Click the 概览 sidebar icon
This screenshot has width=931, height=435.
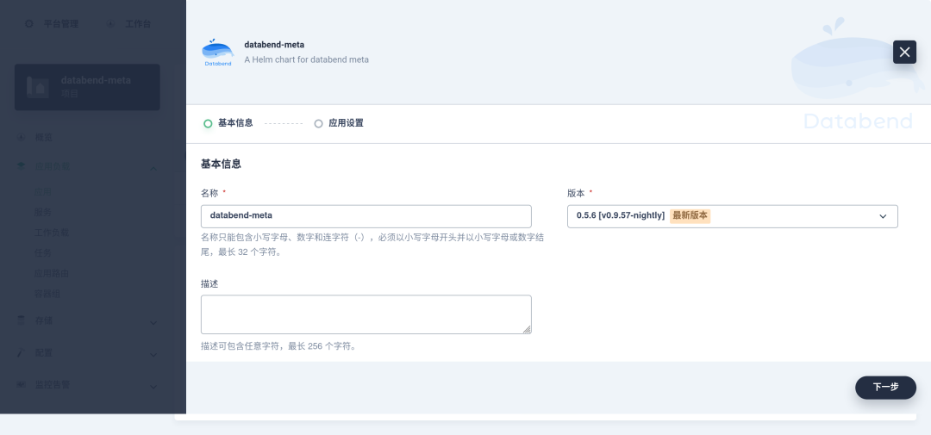click(x=22, y=138)
